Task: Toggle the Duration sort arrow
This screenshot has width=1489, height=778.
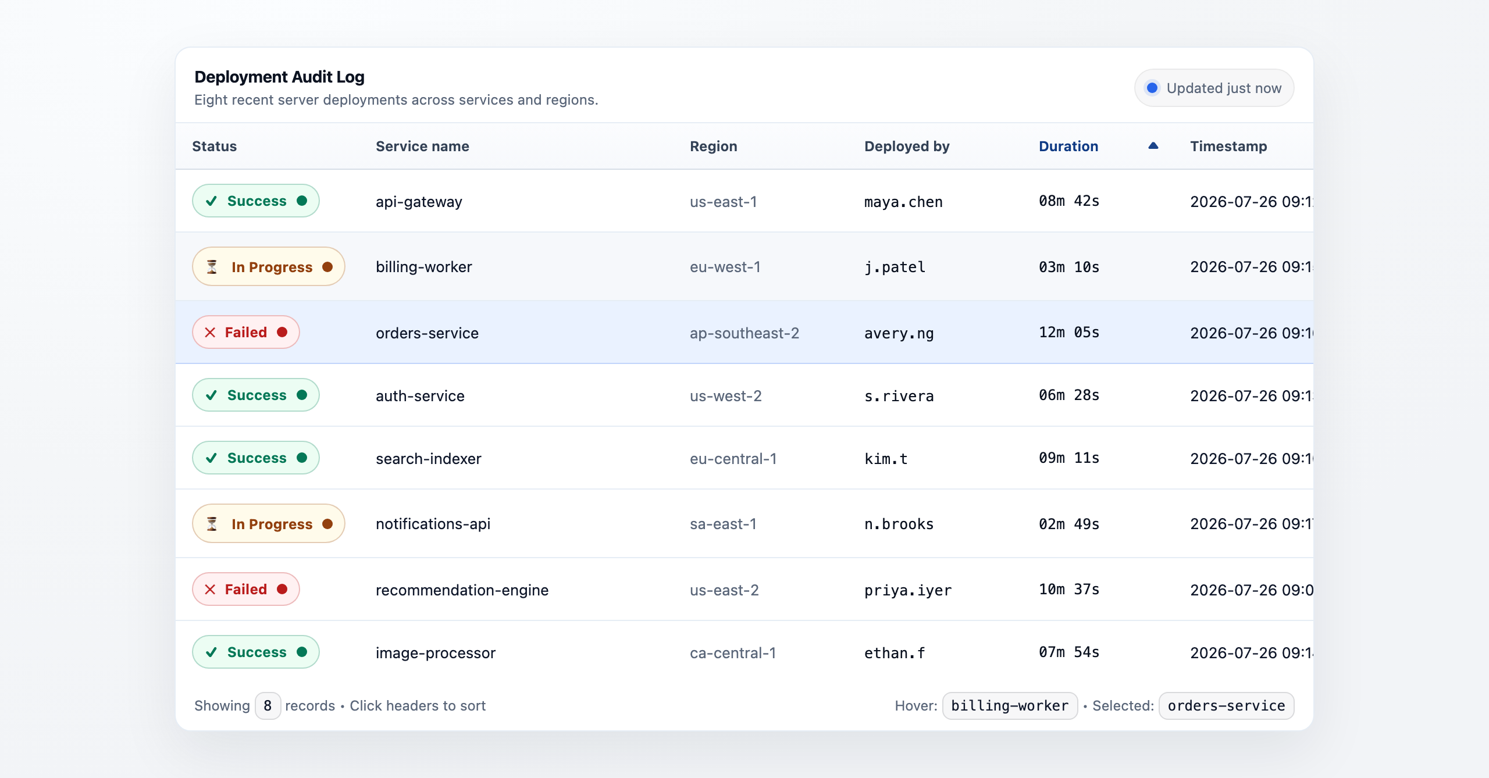Action: click(x=1153, y=146)
